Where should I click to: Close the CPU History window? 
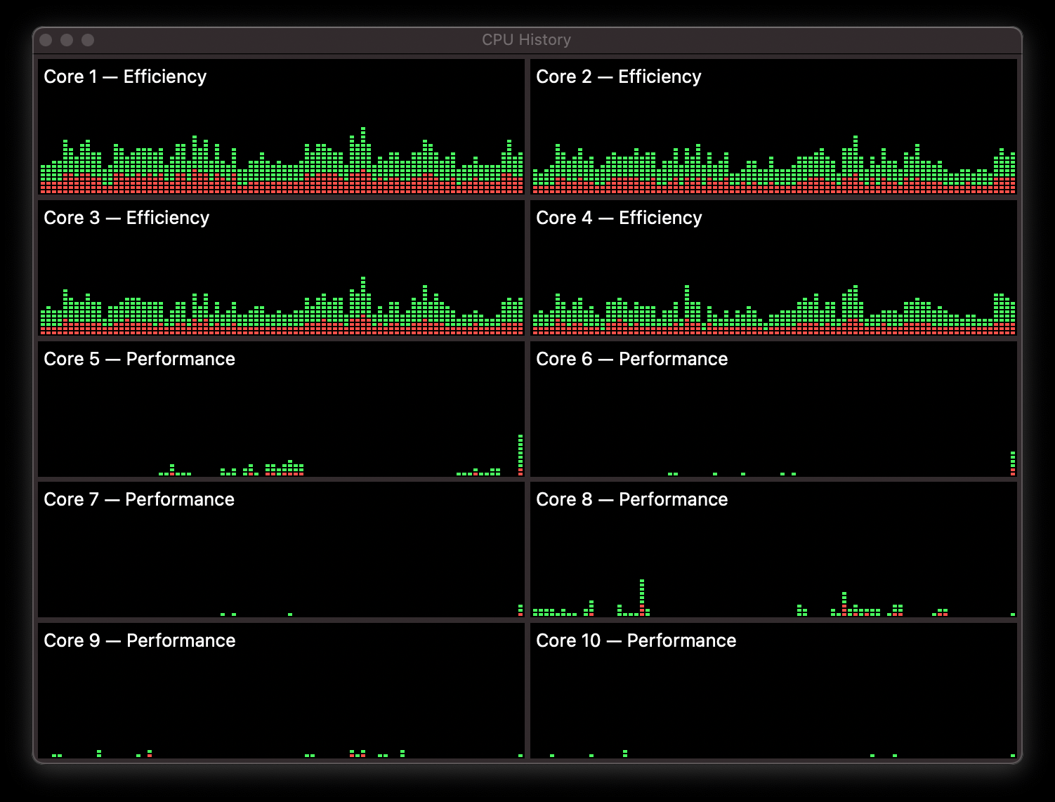pyautogui.click(x=46, y=40)
